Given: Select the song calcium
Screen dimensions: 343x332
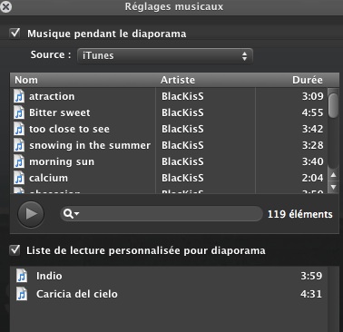Looking at the screenshot, I should point(170,178).
